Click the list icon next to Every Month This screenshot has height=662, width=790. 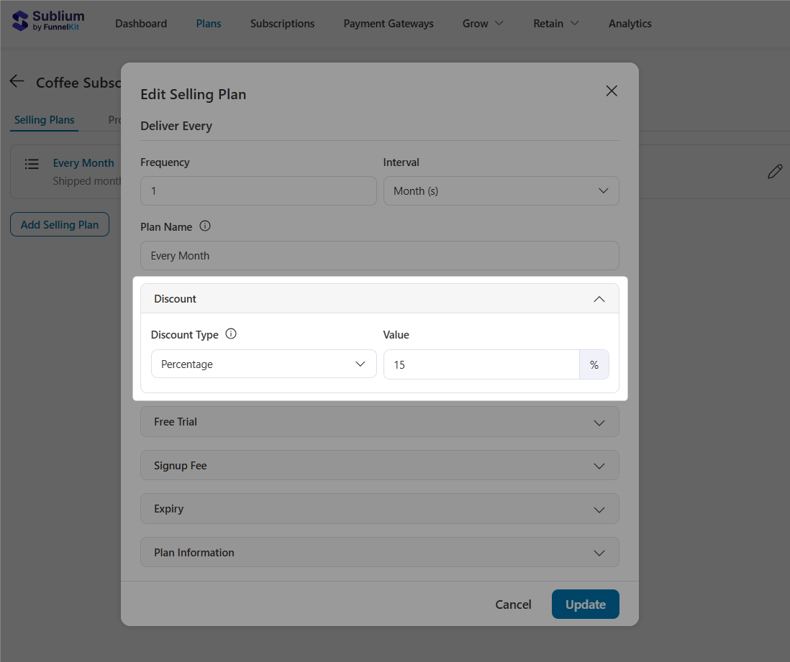point(32,164)
